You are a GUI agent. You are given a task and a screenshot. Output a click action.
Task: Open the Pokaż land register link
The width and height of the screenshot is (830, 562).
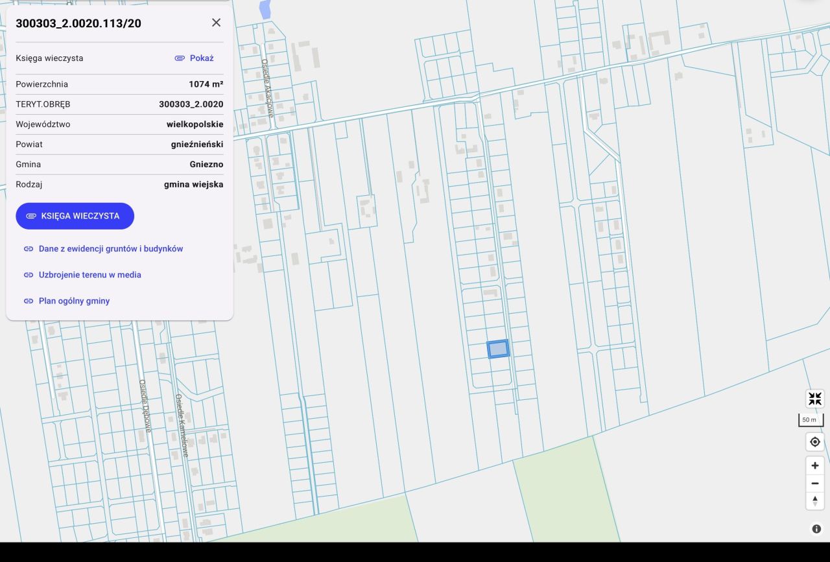click(x=195, y=58)
